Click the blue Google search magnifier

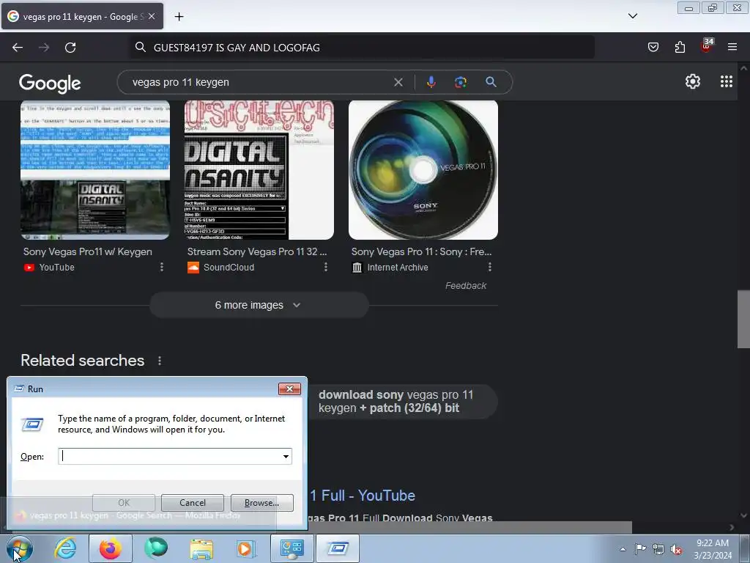[x=491, y=82]
